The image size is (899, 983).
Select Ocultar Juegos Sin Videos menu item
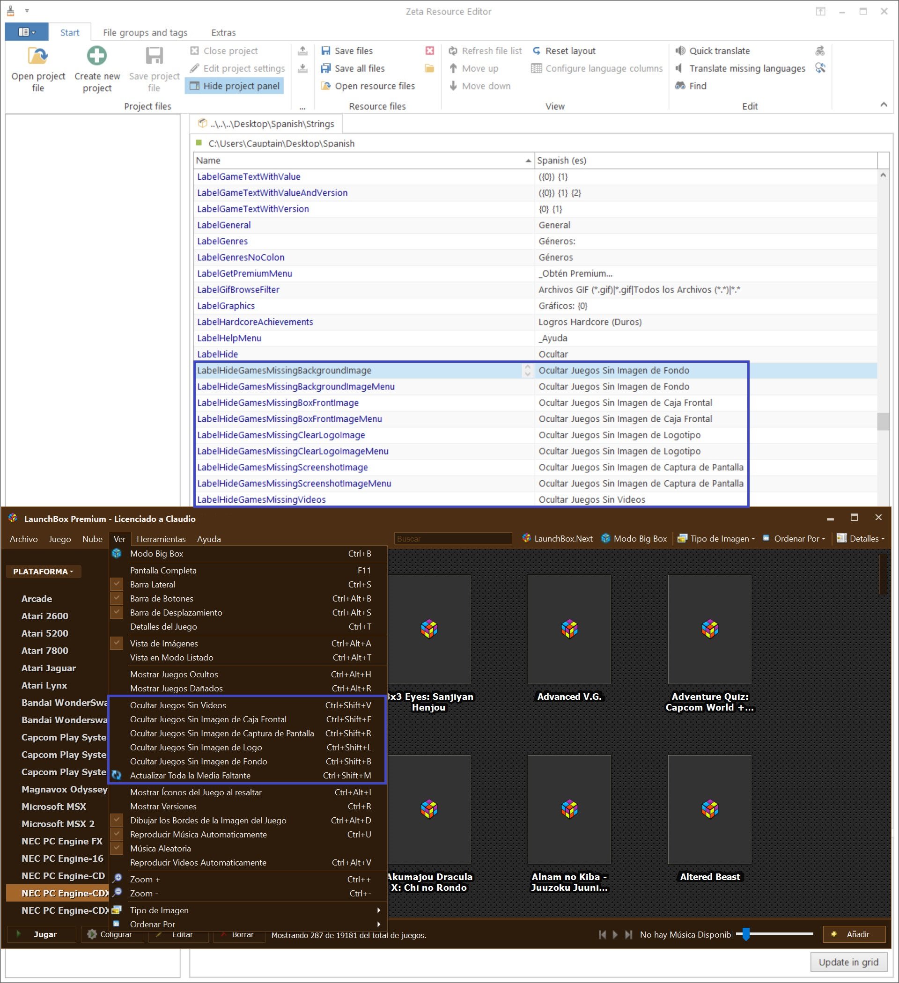248,705
